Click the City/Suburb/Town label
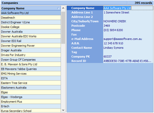154x113 pixels. click(x=85, y=21)
